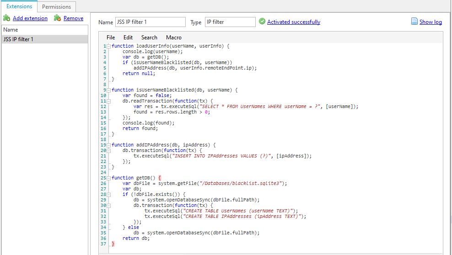Click the Add extension plus icon
The width and height of the screenshot is (452, 255).
click(x=6, y=18)
